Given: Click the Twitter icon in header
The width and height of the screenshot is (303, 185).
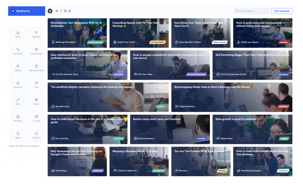Looking at the screenshot, I should click(57, 11).
